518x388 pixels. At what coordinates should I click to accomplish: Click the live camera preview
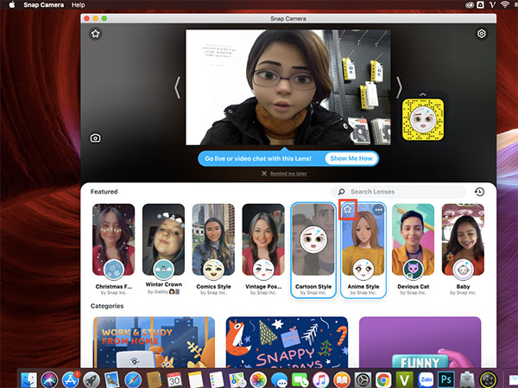[288, 87]
